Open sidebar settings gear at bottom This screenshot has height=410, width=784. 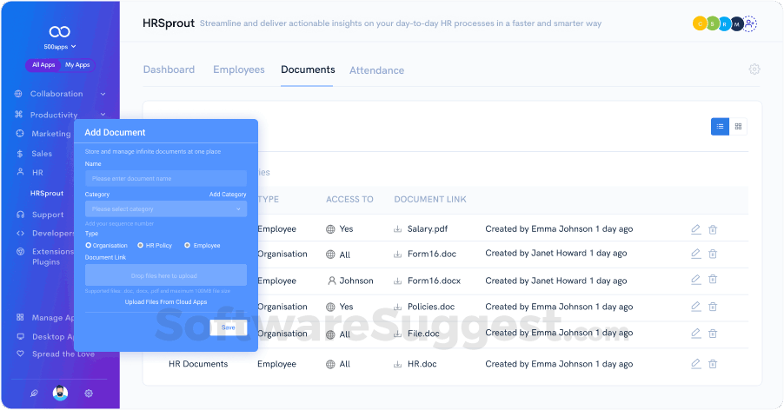89,393
